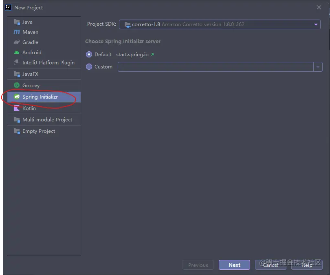Click the 'Choose Spring Initializr server' heading

tap(123, 42)
